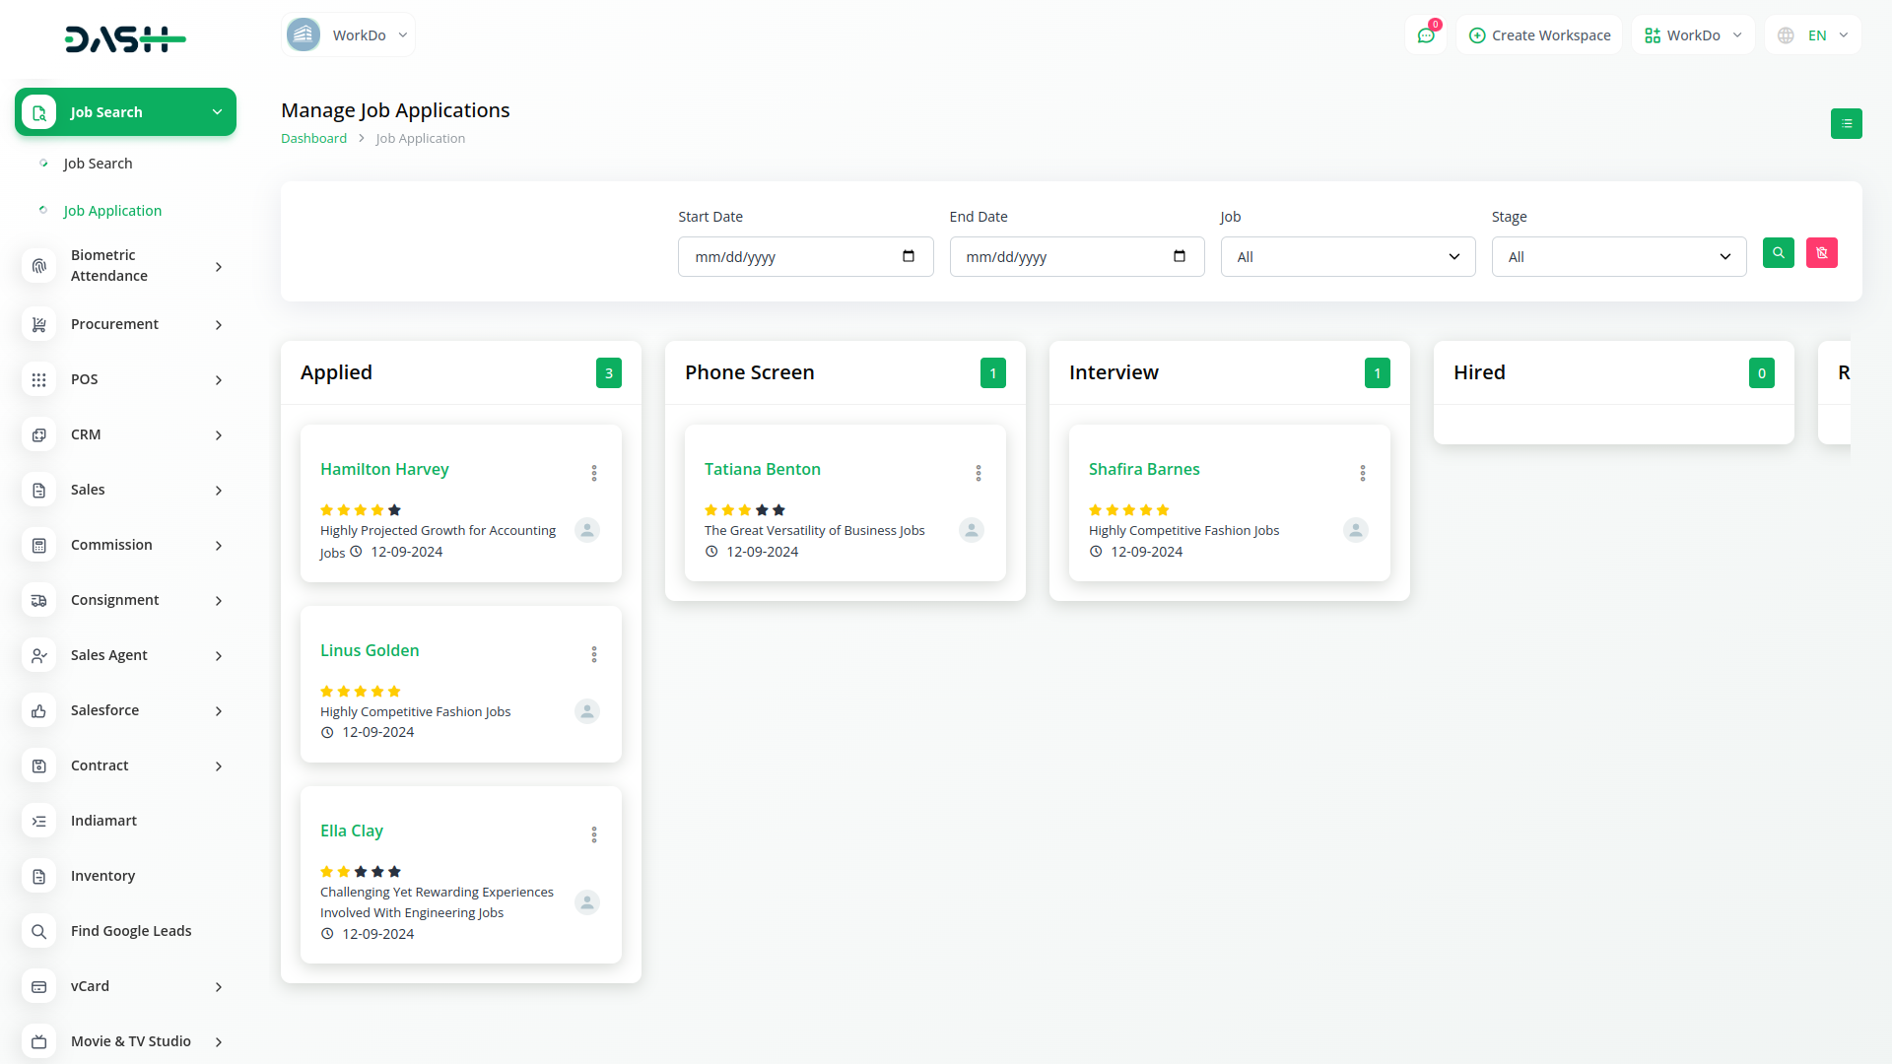Screen dimensions: 1892x1064
Task: Click the red reset filter button
Action: [1821, 253]
